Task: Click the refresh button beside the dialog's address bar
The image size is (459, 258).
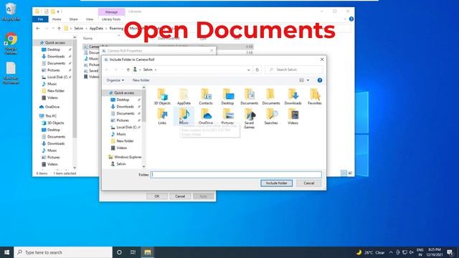Action: tap(257, 70)
